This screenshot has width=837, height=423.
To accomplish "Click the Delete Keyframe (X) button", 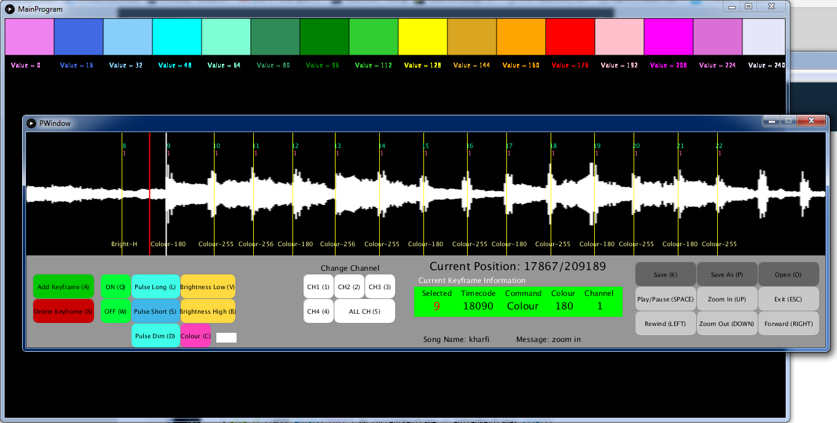I will pyautogui.click(x=63, y=311).
